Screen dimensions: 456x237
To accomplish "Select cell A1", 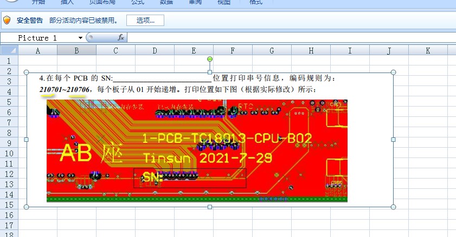I will pyautogui.click(x=38, y=61).
